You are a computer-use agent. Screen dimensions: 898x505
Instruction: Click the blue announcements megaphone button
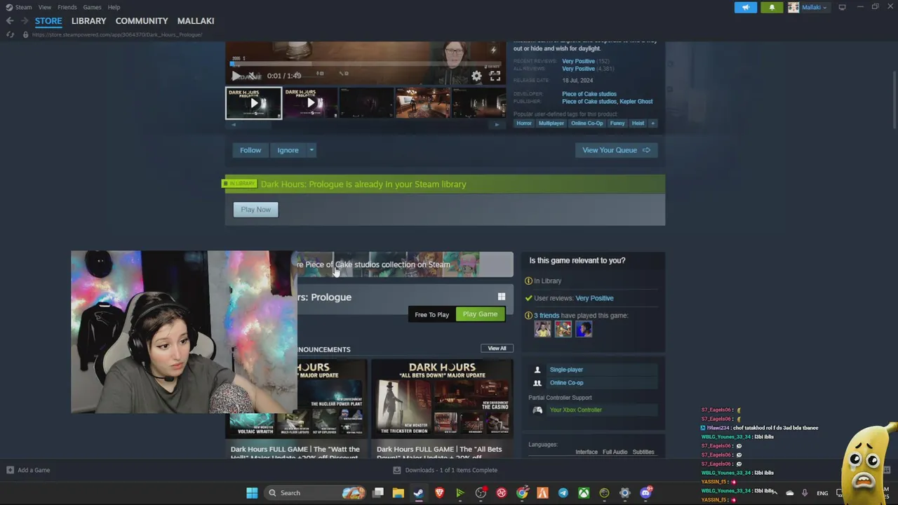(746, 7)
